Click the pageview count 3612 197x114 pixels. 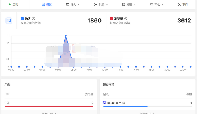[184, 21]
